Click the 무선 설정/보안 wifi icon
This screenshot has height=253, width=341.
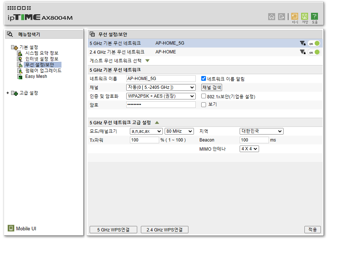click(20, 65)
